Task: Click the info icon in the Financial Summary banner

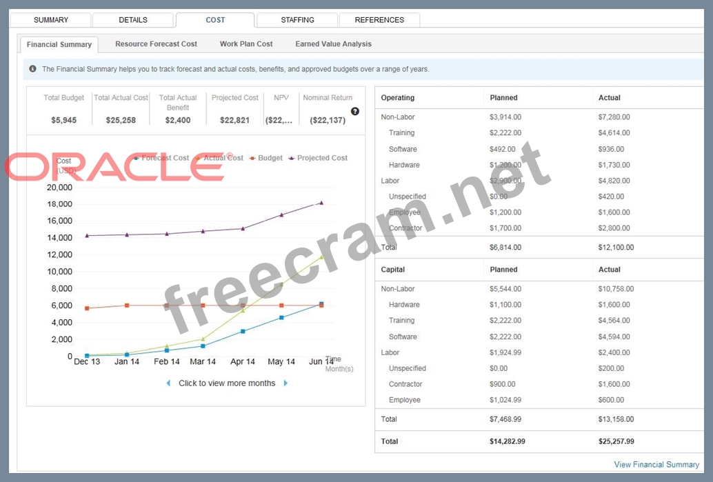Action: coord(32,69)
